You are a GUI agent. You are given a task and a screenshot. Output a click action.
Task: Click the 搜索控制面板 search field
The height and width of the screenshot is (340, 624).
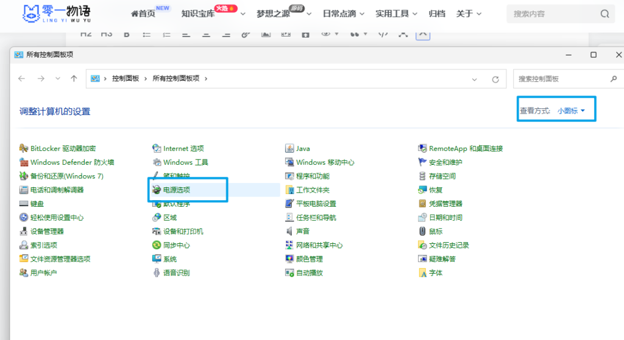coord(559,79)
